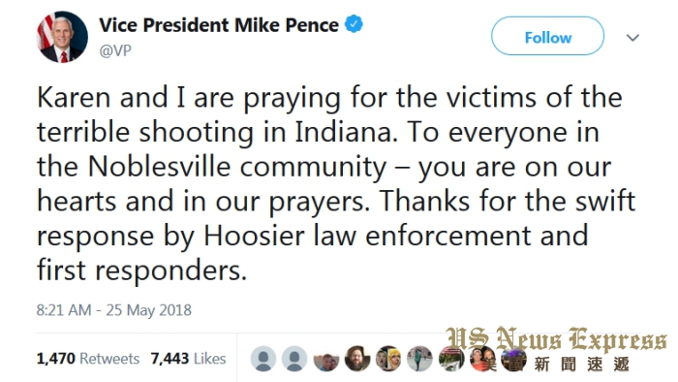Viewport: 678px width, 382px height.
Task: Open the bearded man liker avatar
Action: (357, 359)
